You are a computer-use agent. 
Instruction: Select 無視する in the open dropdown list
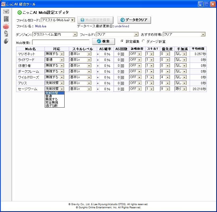tap(52, 99)
